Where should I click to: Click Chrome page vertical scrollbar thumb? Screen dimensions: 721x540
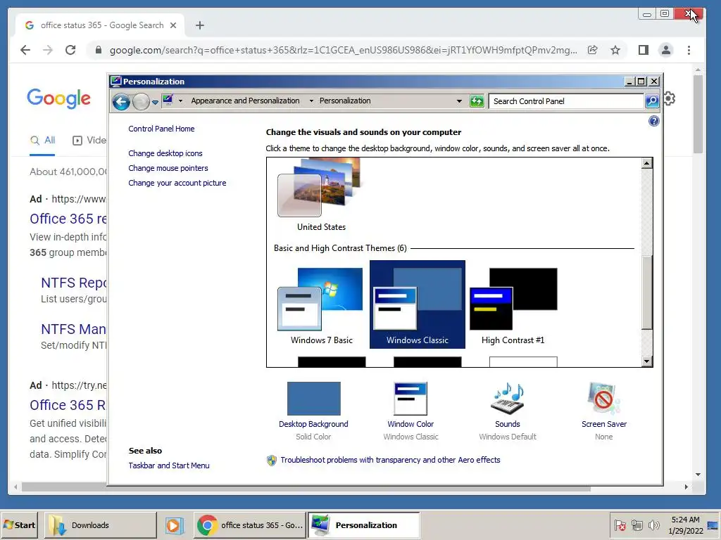point(698,115)
